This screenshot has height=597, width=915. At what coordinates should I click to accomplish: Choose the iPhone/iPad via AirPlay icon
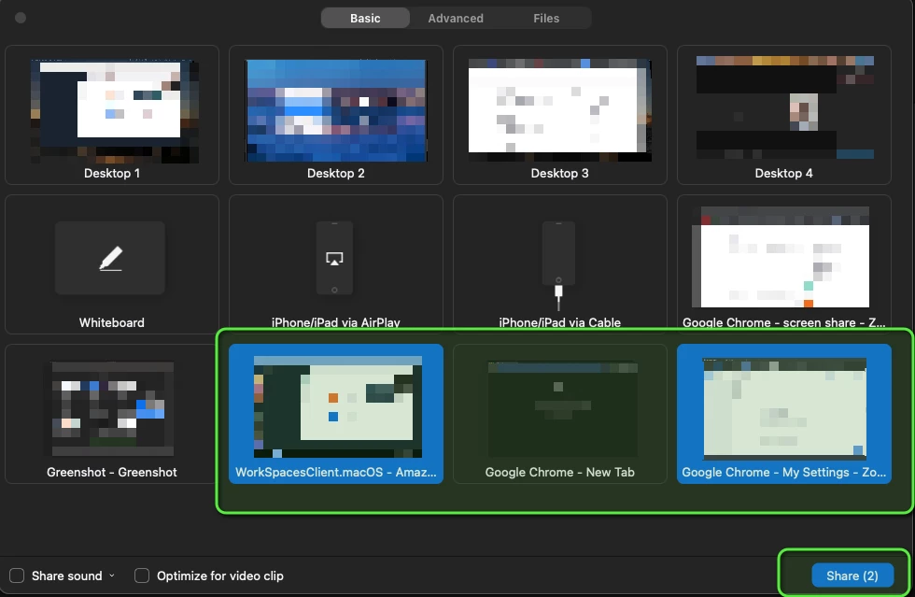pyautogui.click(x=334, y=258)
